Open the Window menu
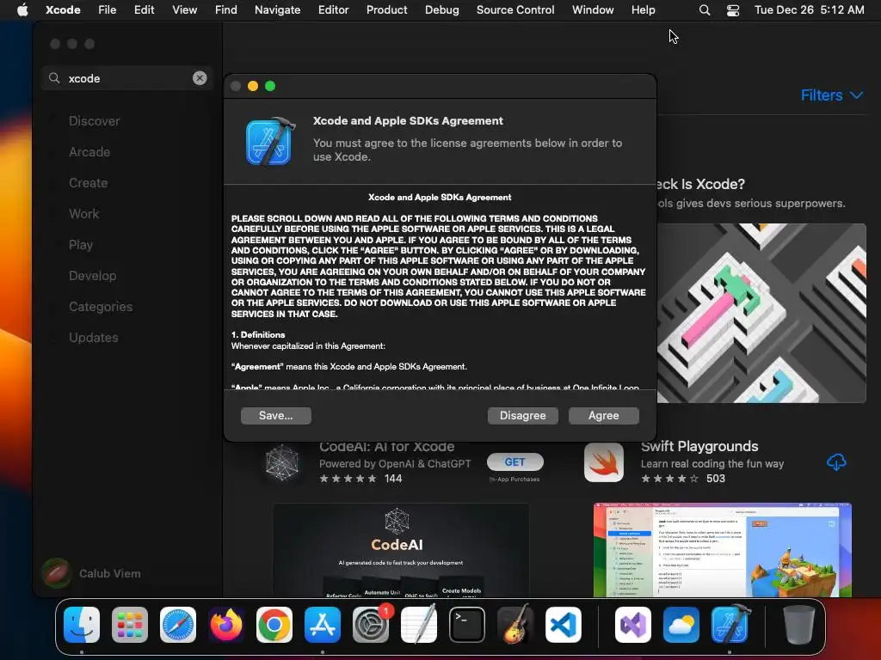This screenshot has width=881, height=660. [x=593, y=9]
